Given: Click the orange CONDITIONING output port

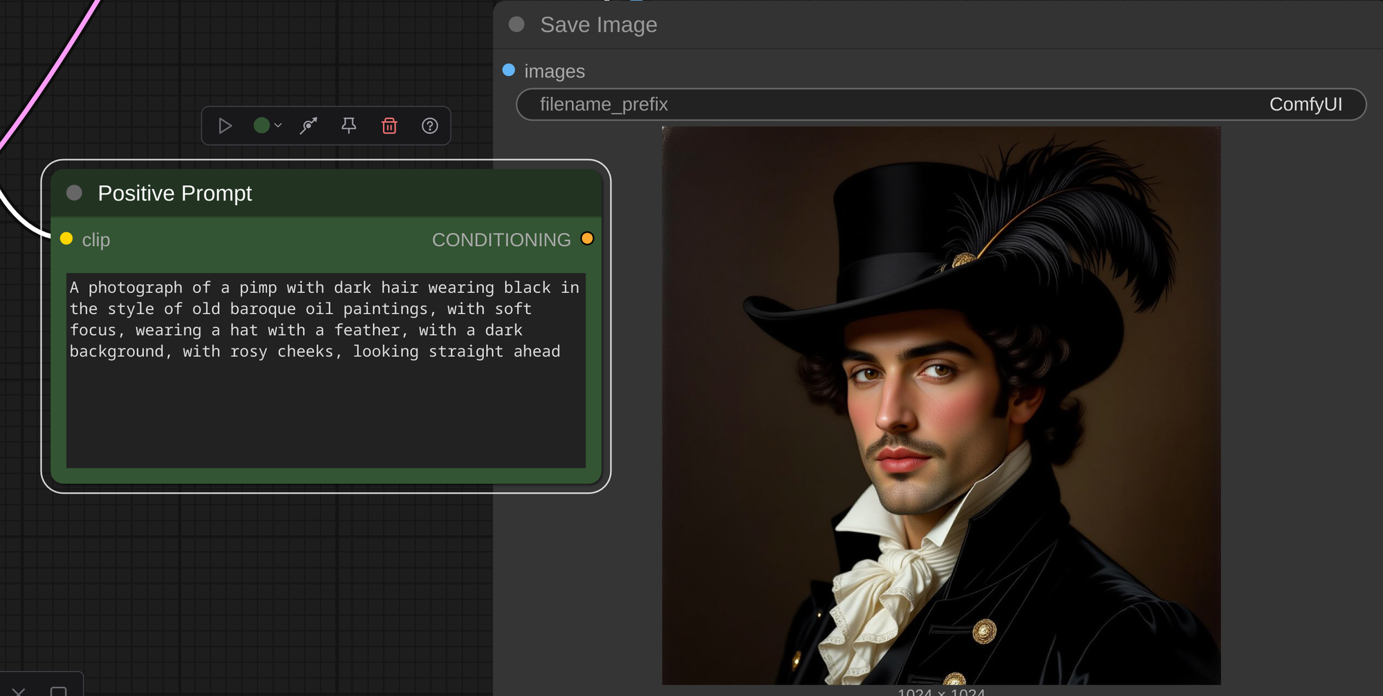Looking at the screenshot, I should (x=587, y=239).
